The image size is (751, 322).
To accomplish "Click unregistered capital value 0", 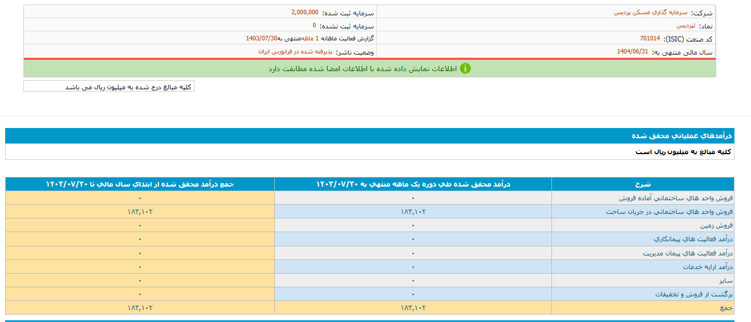I will (314, 26).
